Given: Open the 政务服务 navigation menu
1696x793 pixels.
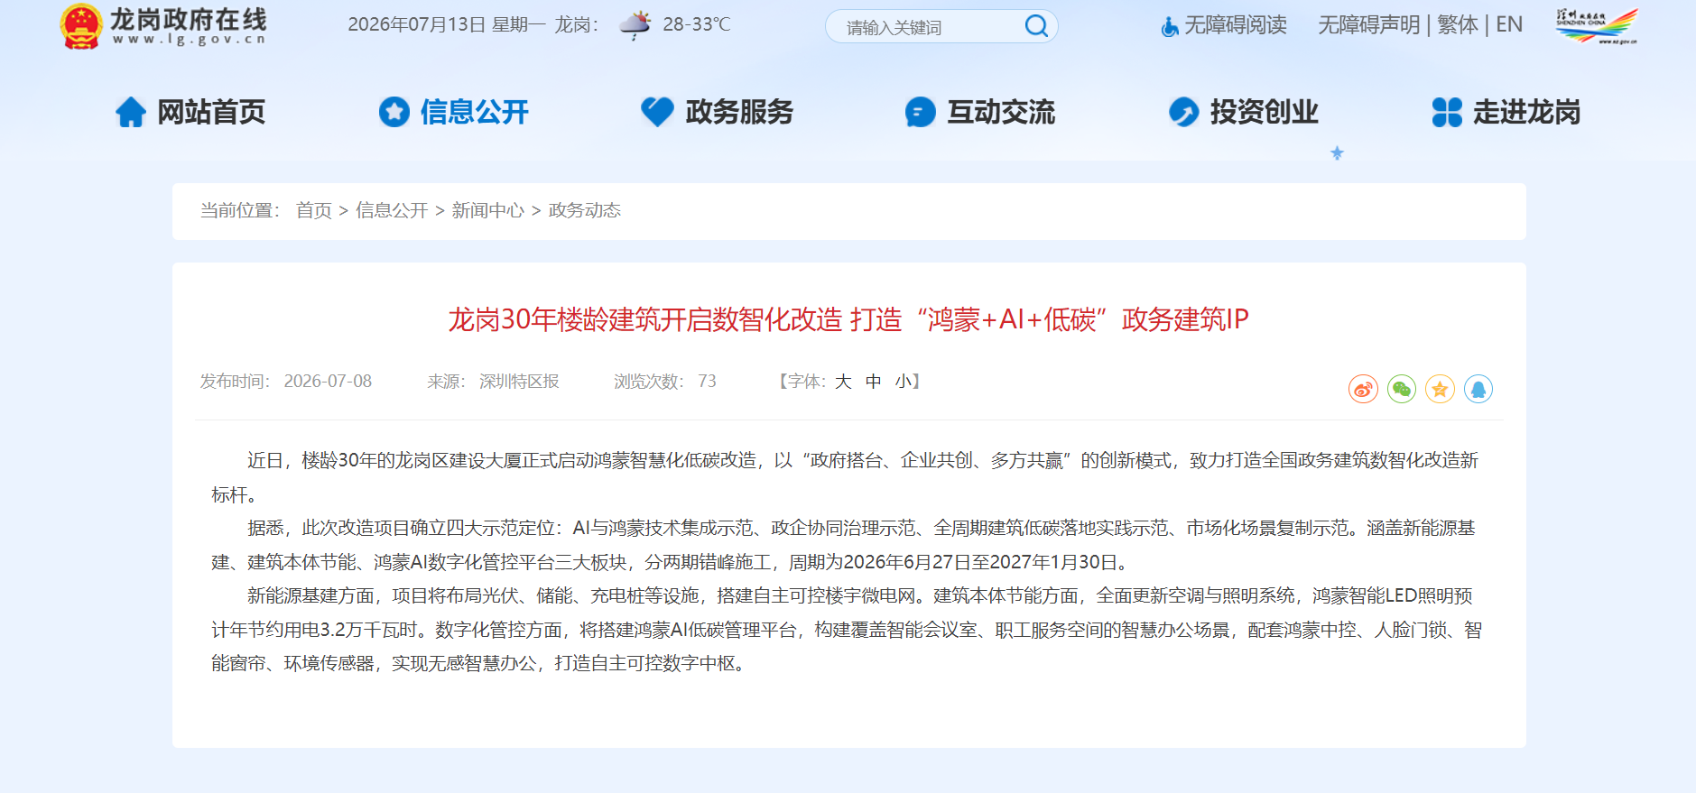Looking at the screenshot, I should click(x=717, y=112).
